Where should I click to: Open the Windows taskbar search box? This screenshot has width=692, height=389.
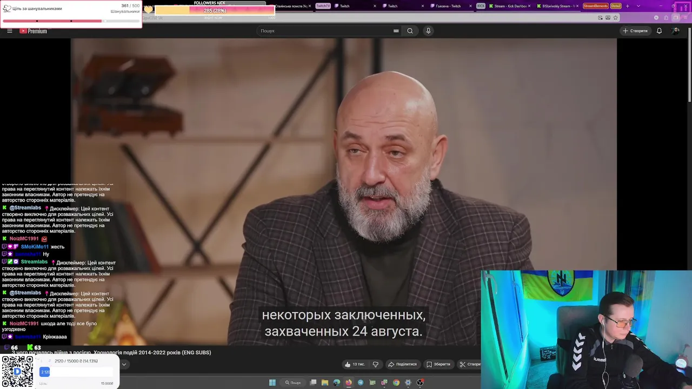293,383
